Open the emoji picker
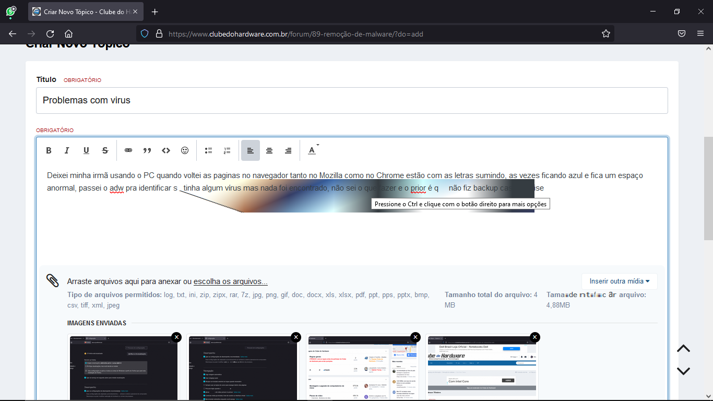 [185, 150]
